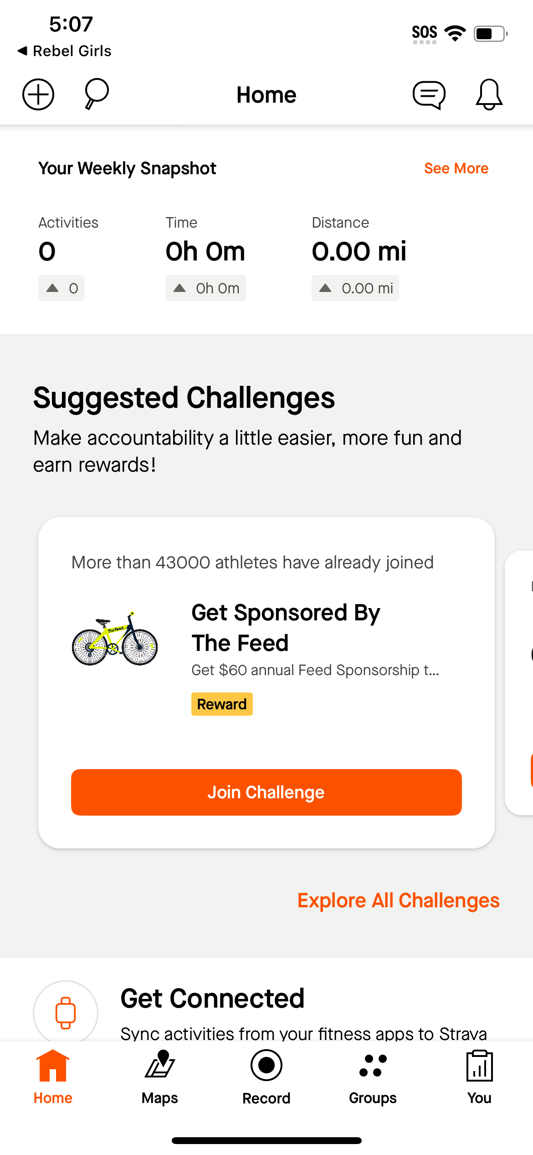Open search with the magnifying glass icon

click(93, 94)
